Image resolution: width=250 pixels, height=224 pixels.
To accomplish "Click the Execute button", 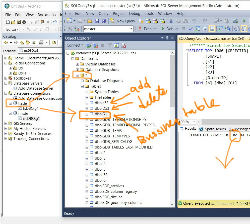I will pyautogui.click(x=148, y=29).
